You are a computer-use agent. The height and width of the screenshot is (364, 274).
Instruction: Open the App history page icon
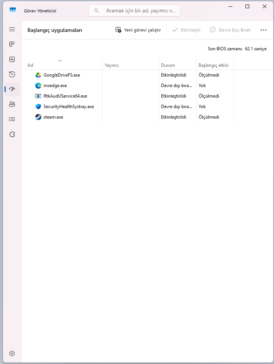point(12,74)
